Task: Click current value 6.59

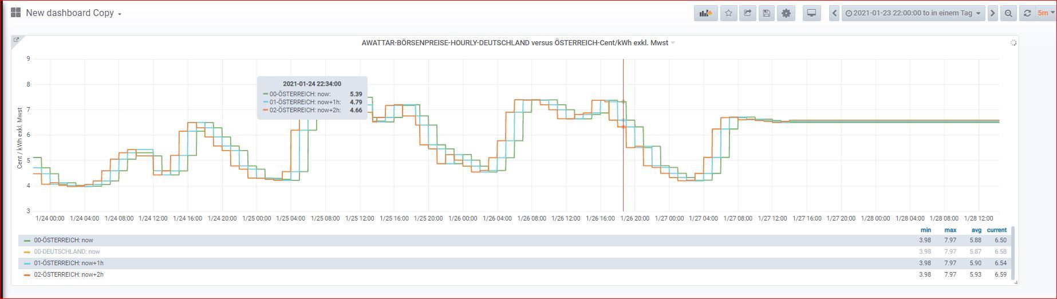Action: coord(1000,275)
